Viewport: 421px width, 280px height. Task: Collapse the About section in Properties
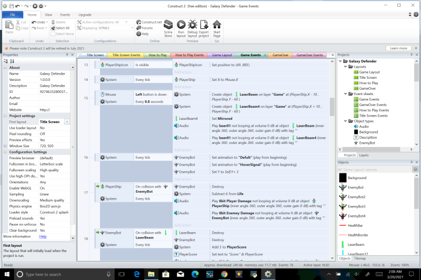point(5,68)
